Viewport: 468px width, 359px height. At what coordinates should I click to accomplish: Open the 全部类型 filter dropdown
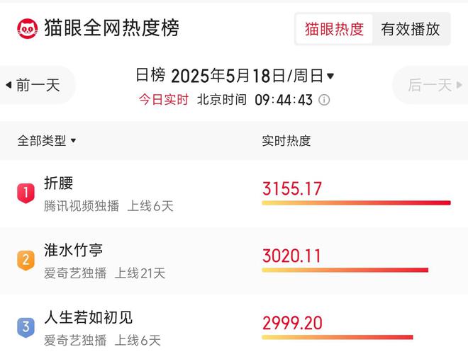pyautogui.click(x=47, y=141)
